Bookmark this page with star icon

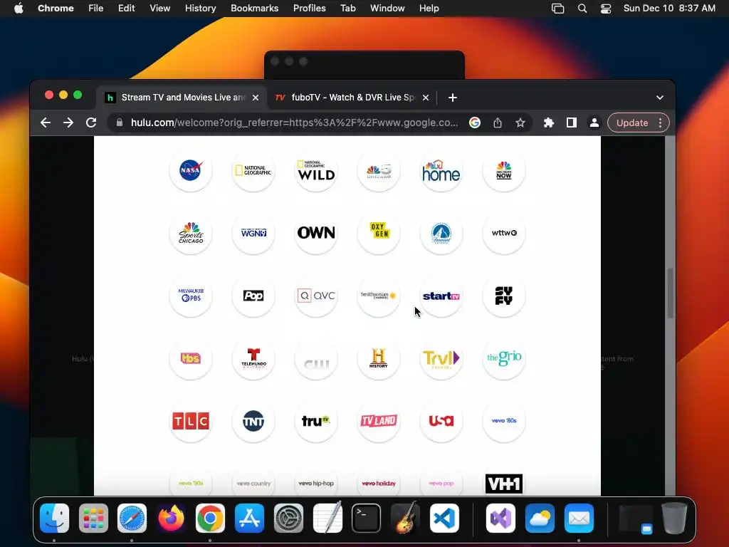[520, 123]
